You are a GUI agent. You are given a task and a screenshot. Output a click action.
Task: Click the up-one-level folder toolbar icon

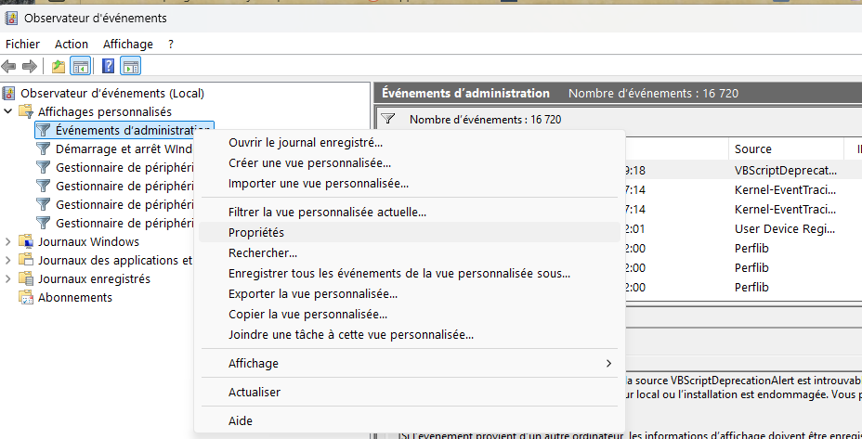pyautogui.click(x=59, y=67)
